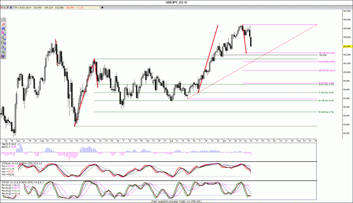Screen dimensions: 353x203
Task: Click the DTStoch indicator title
Action: coord(23,164)
